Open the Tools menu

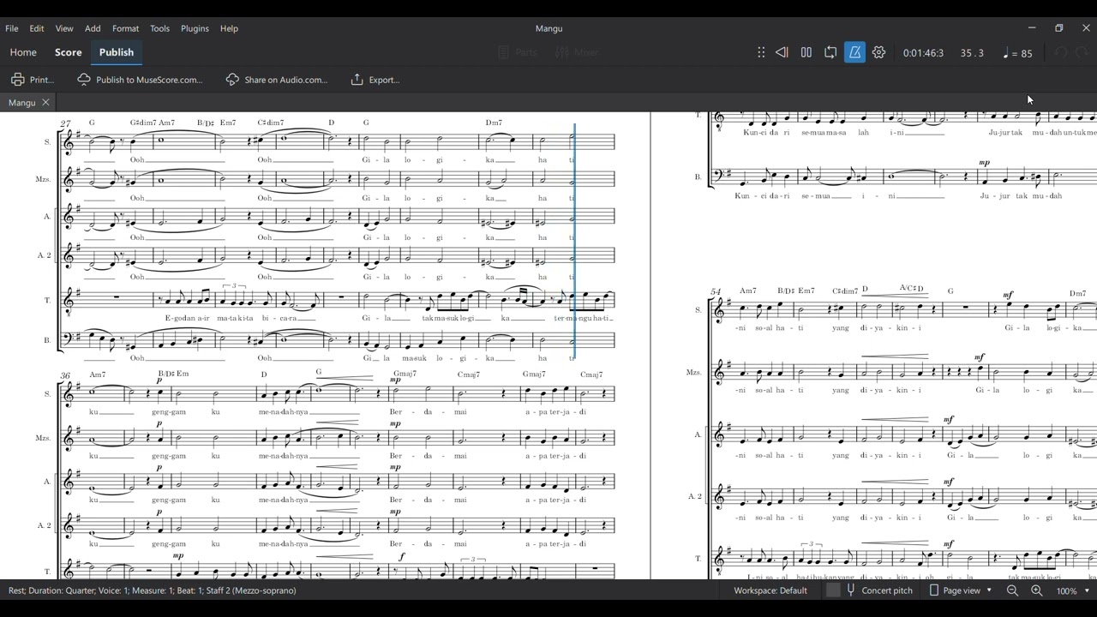pyautogui.click(x=160, y=28)
